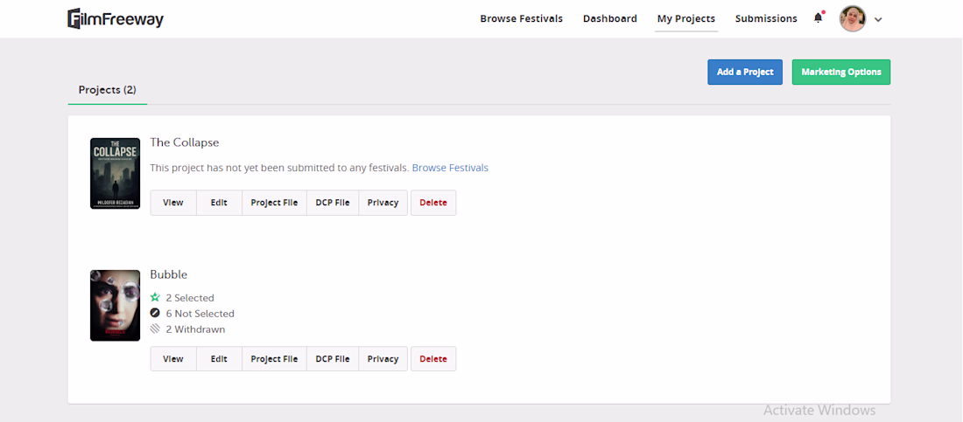Open Project File for The Collapse

click(274, 203)
